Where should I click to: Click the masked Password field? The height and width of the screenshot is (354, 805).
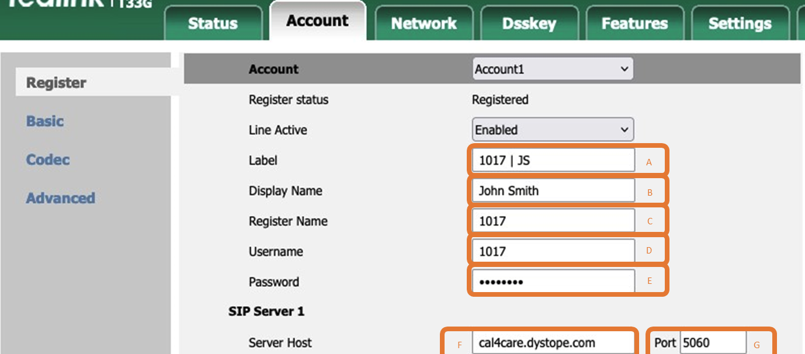tap(551, 280)
